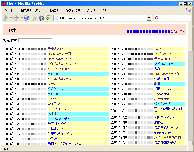Open the WSF日記 link
Screen dimensions: 194x152
54,104
